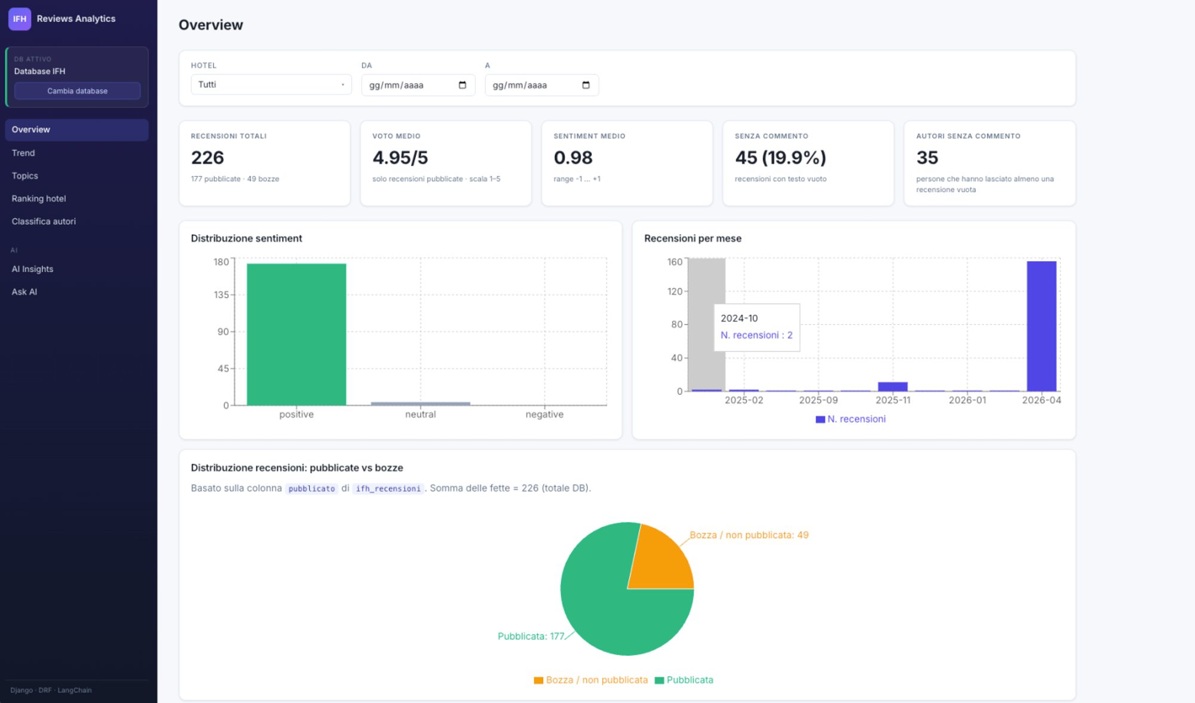Focus the A end date field
1195x703 pixels.
coord(541,85)
